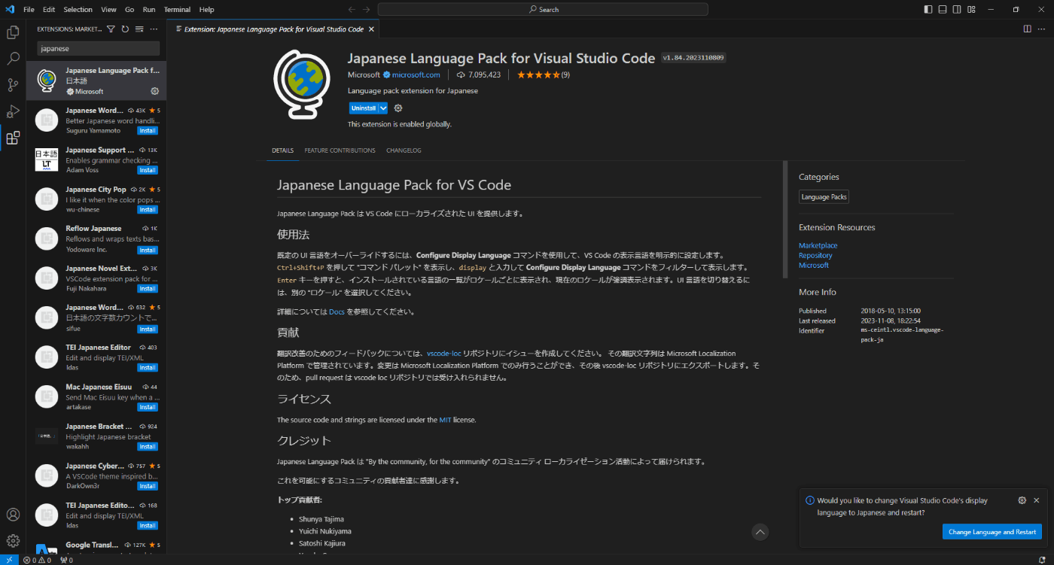Screen dimensions: 1054x565
Task: Install Mac Japanese Eisuu extension
Action: [148, 407]
